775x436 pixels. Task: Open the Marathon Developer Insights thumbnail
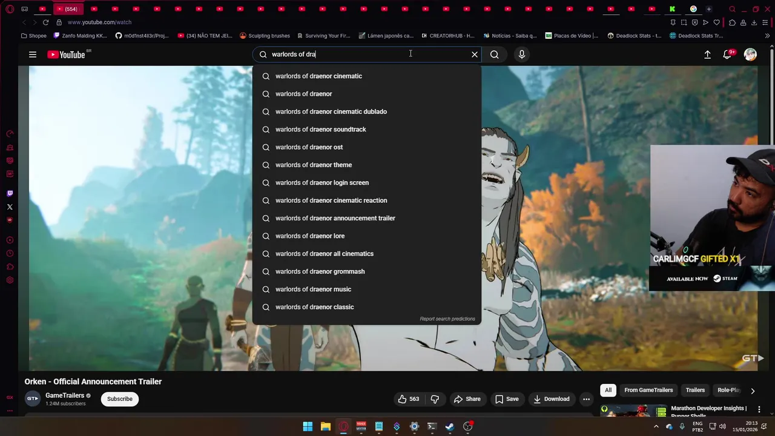point(633,411)
